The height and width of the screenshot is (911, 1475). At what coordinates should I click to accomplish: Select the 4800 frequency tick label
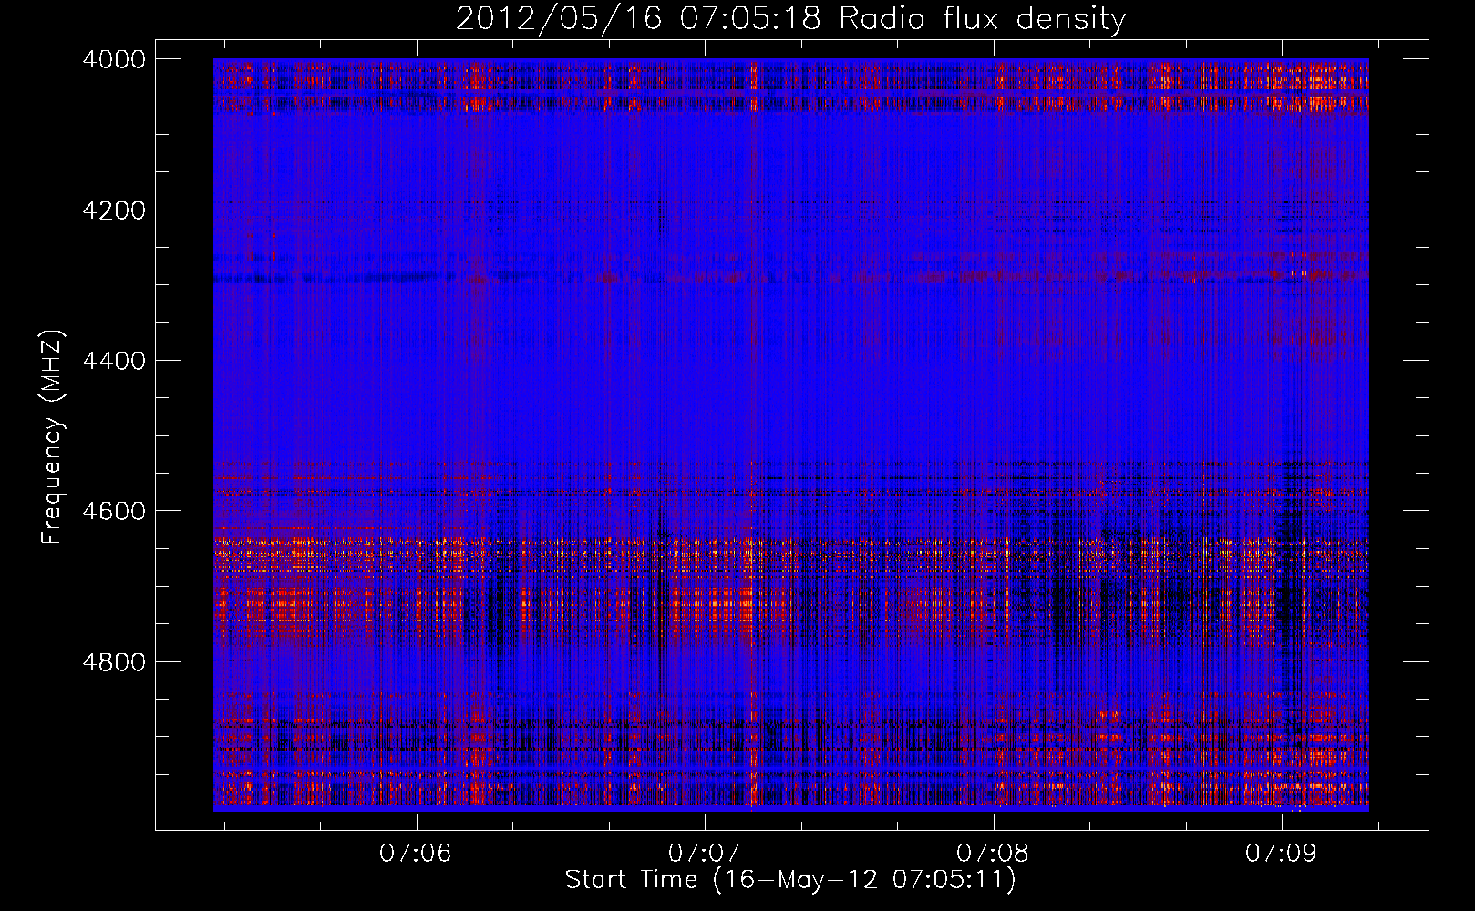(114, 662)
